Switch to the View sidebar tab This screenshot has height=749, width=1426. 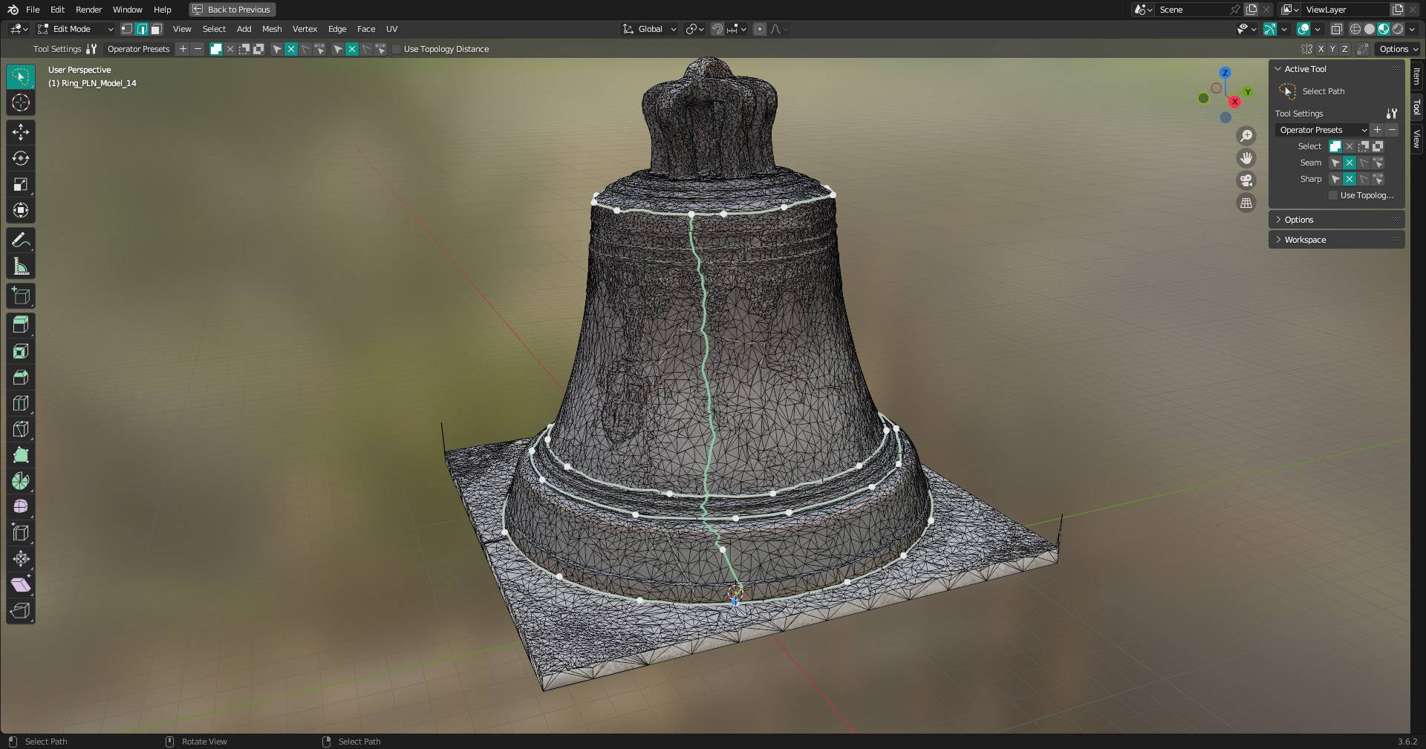point(1416,139)
